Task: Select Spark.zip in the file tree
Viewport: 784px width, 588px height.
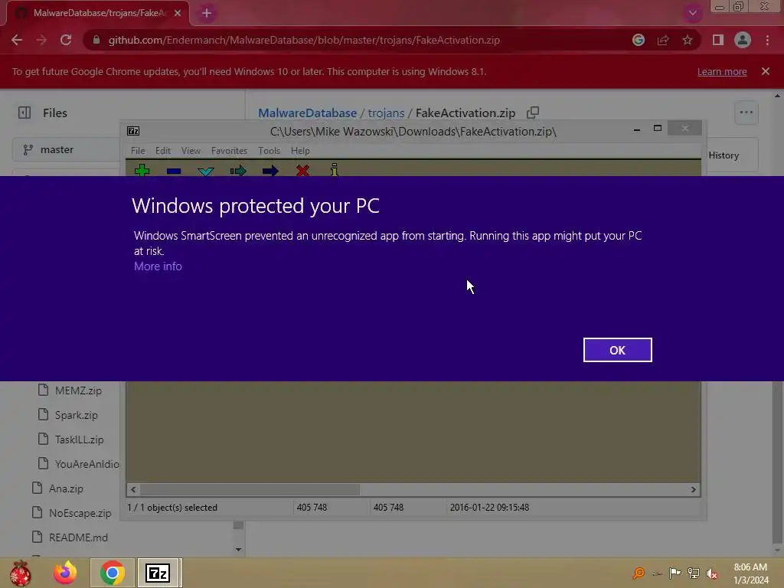Action: click(77, 415)
